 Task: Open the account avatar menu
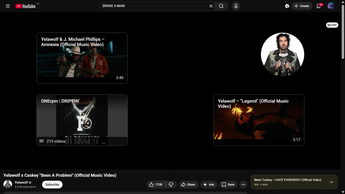(331, 6)
